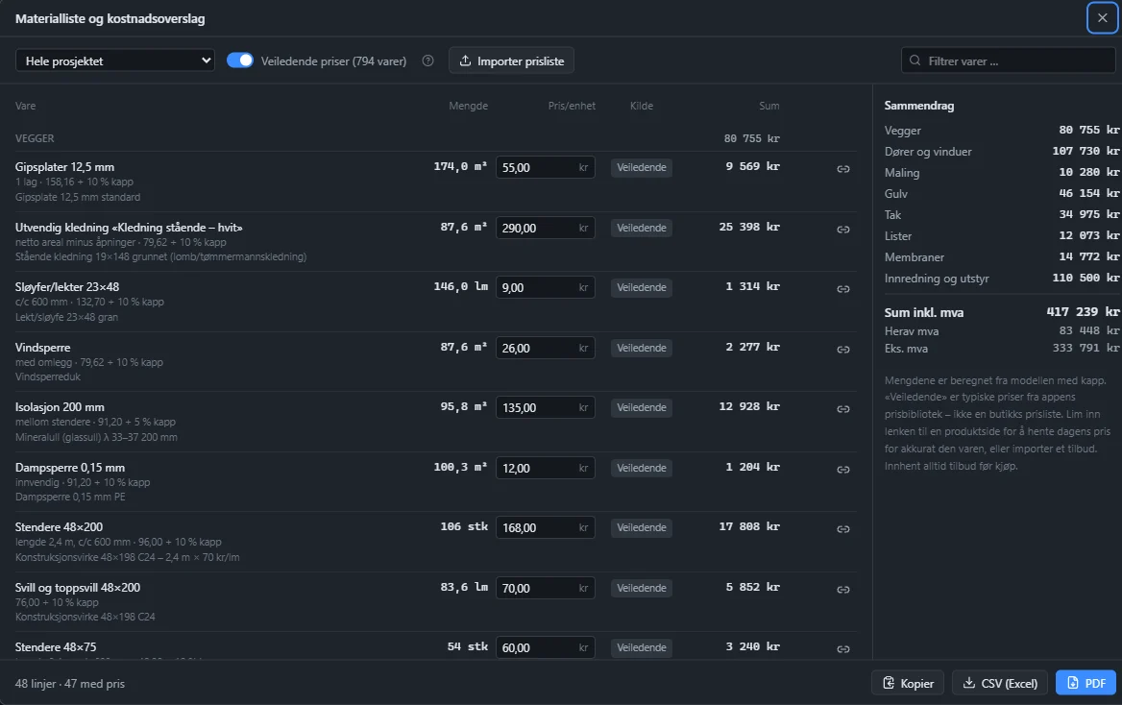Open the Hele prosjektet dropdown

115,61
